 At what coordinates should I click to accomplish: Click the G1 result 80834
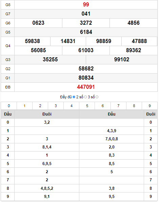pyautogui.click(x=86, y=78)
